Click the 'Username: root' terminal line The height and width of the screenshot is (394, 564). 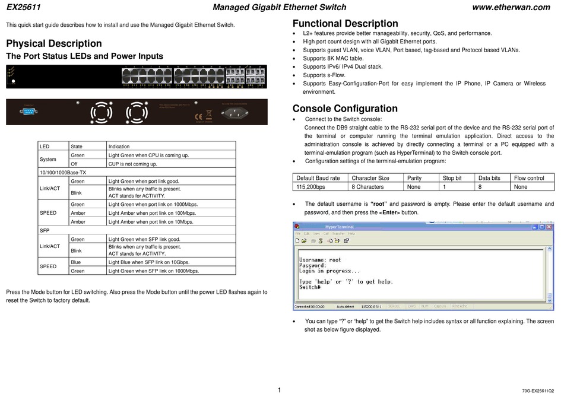(320, 260)
